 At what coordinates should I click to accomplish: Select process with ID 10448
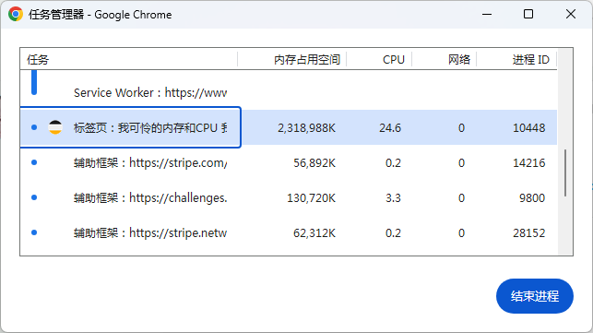click(289, 127)
